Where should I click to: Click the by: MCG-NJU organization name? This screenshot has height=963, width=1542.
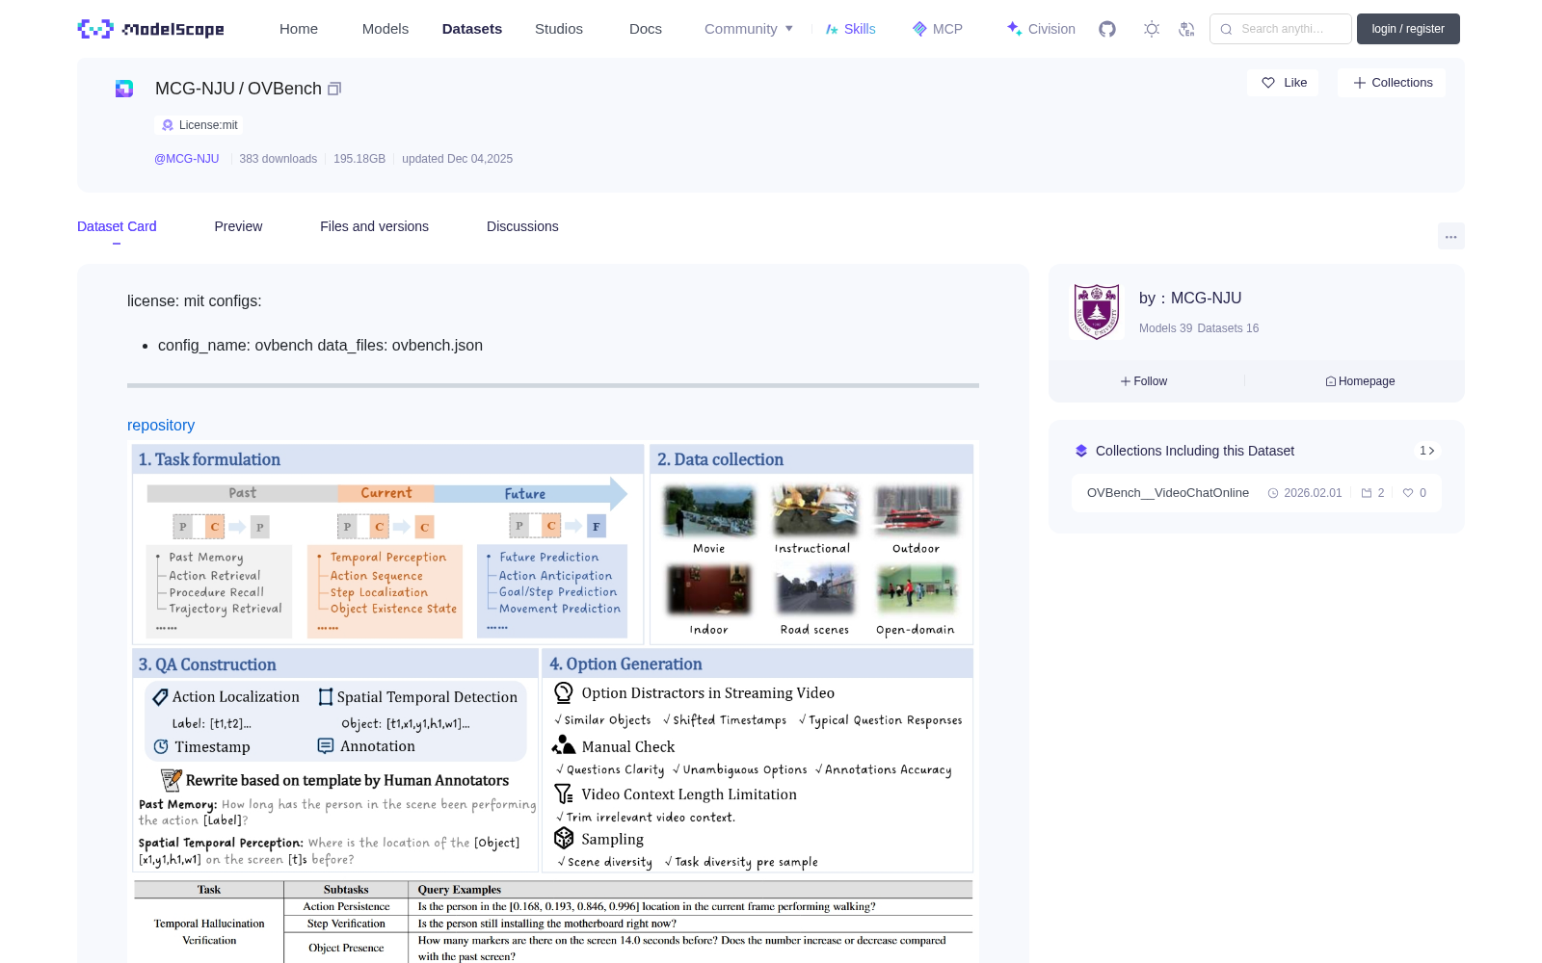pos(1190,299)
